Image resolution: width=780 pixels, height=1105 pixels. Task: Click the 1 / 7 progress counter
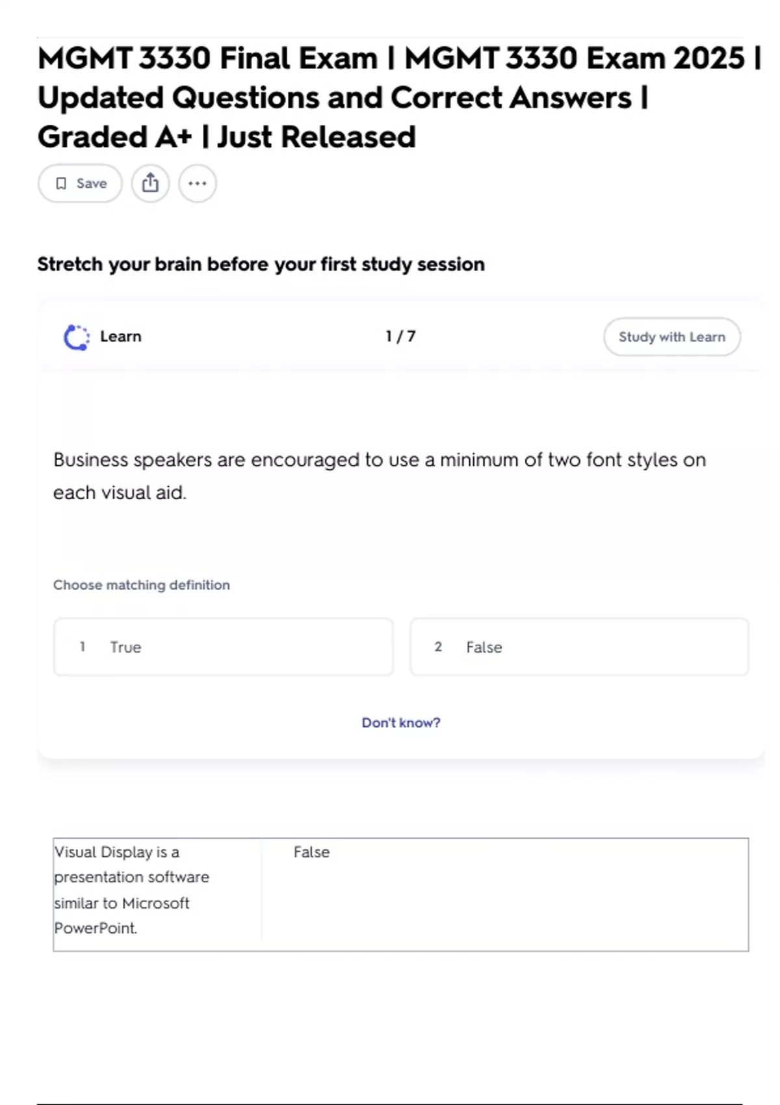pyautogui.click(x=400, y=337)
